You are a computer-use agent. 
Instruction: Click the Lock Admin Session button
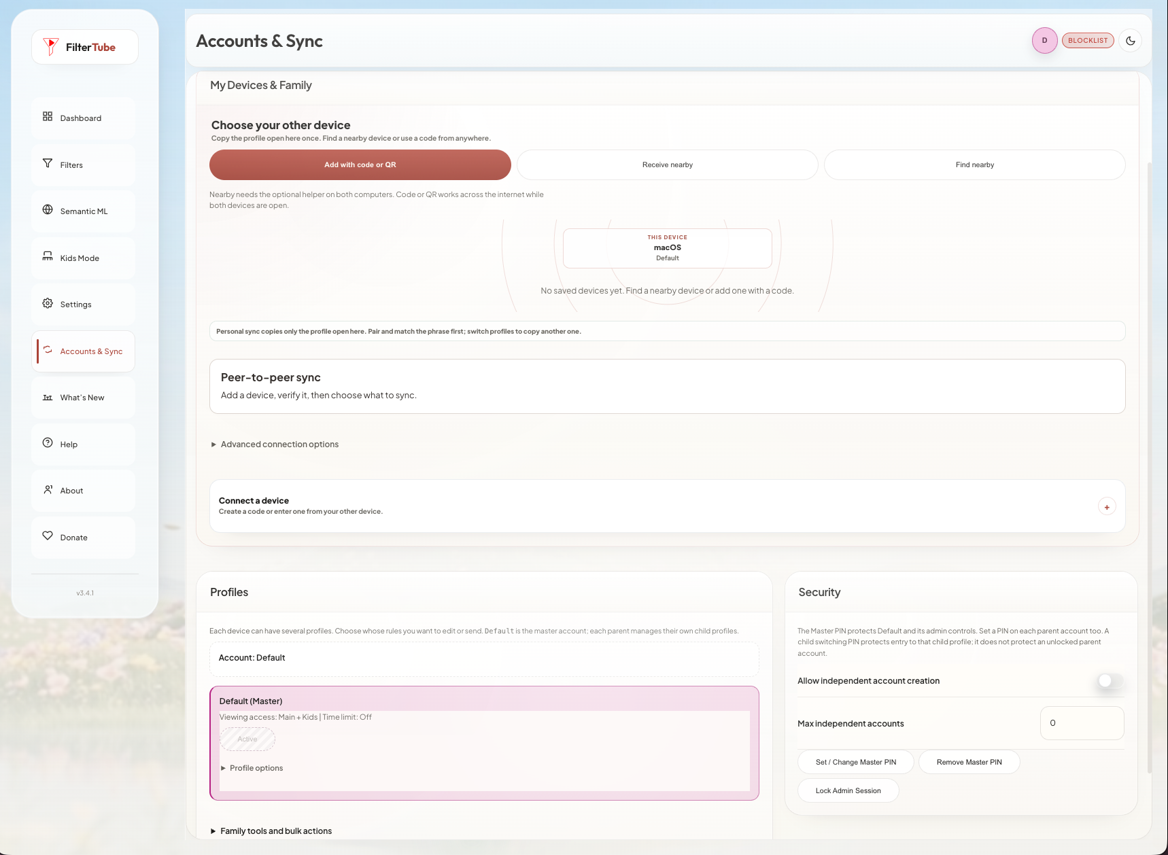848,790
